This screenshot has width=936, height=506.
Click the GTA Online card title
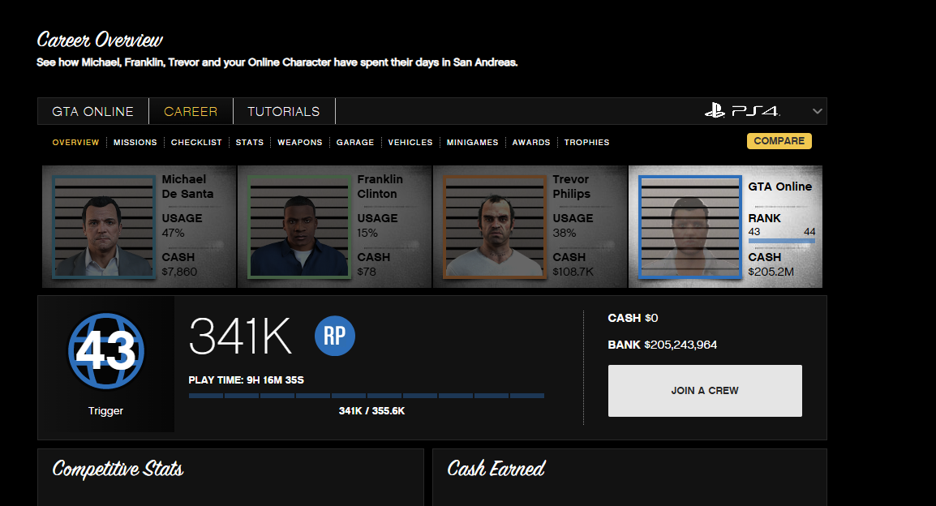(x=780, y=187)
